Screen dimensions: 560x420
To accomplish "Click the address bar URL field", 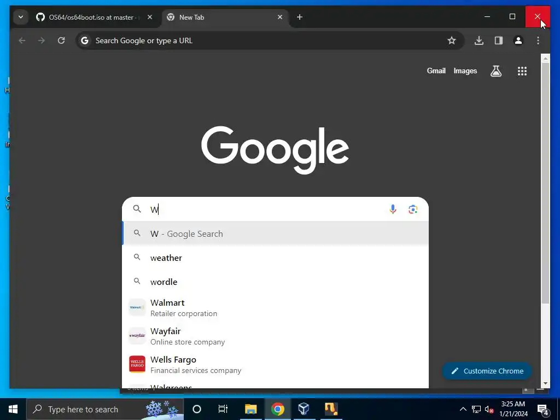I will (x=264, y=40).
